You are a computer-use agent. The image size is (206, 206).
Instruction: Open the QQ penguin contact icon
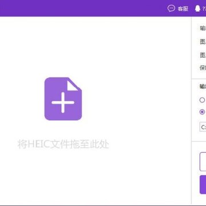[x=197, y=9]
